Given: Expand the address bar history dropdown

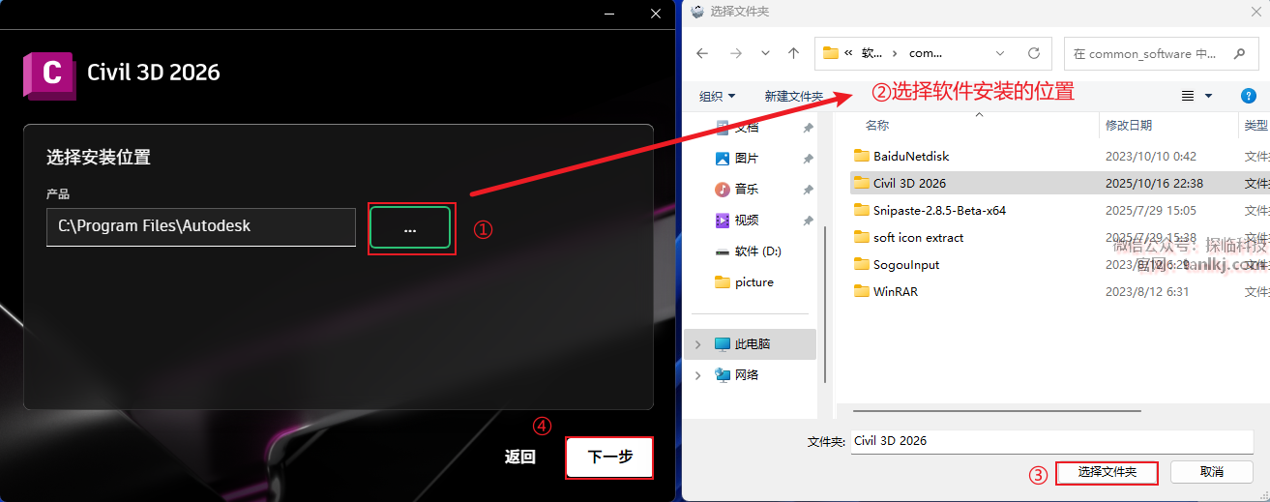Looking at the screenshot, I should pyautogui.click(x=1001, y=53).
